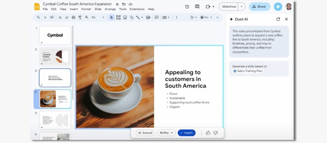Screen dimensions: 327x143
Task: Collapse the toolbar with chevron arrow
Action: (x=217, y=17)
